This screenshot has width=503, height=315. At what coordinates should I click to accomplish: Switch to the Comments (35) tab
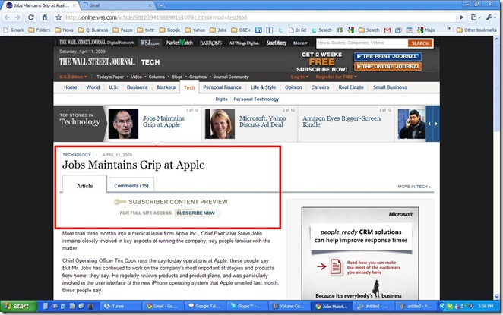point(131,186)
